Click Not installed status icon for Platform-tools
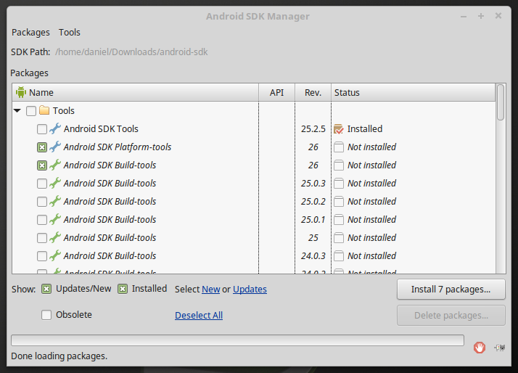Viewport: 518px width, 373px height. point(339,147)
